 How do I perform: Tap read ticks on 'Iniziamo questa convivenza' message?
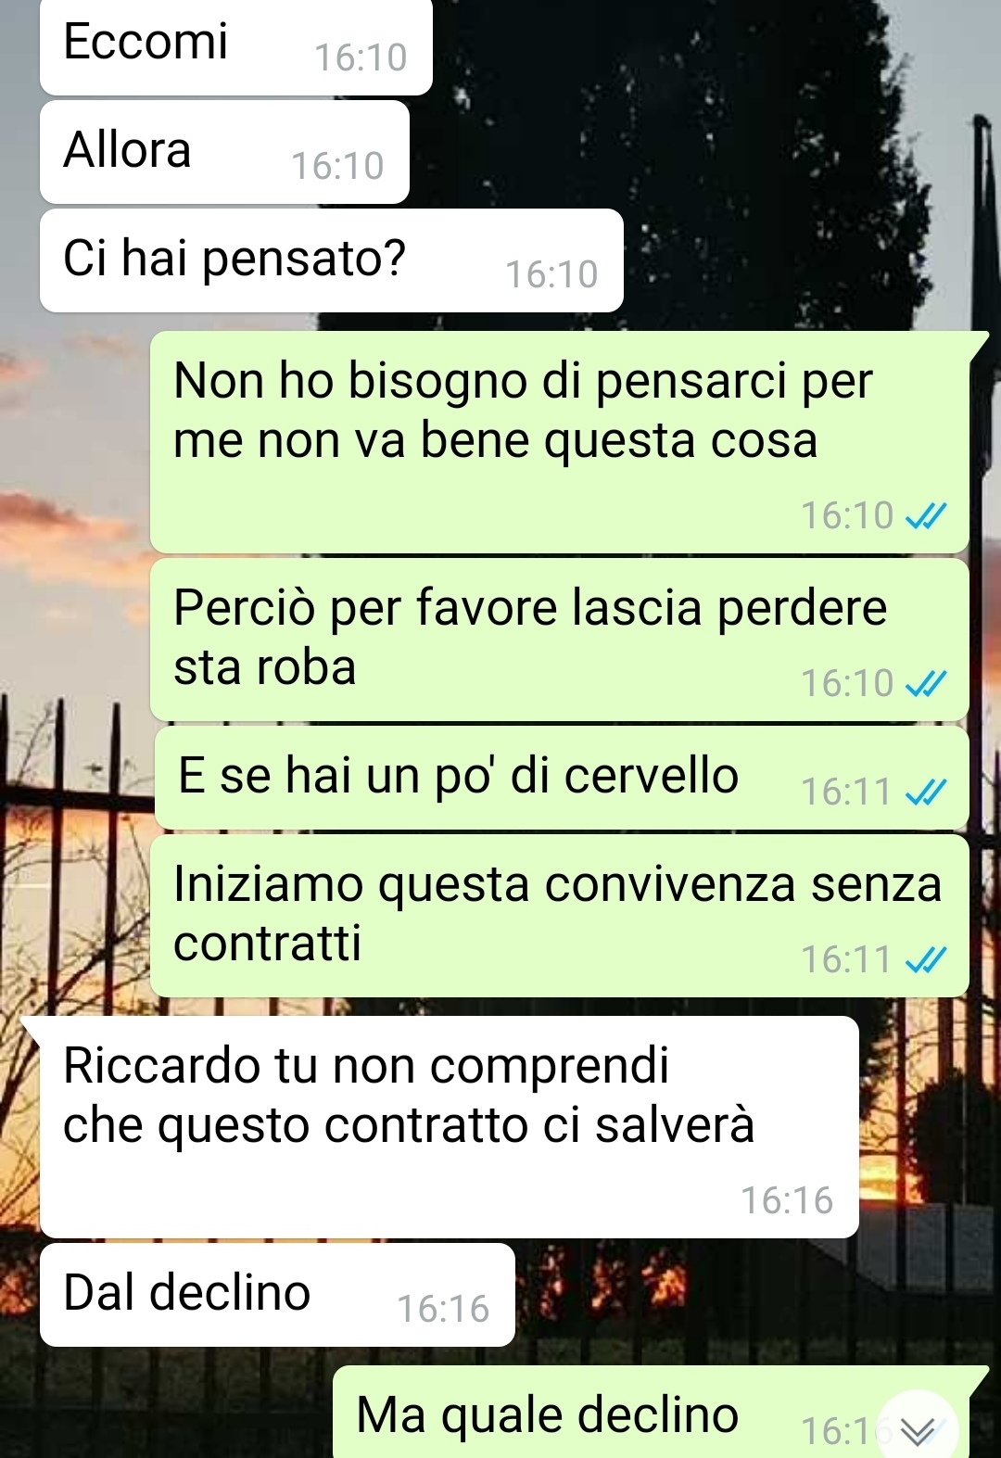click(x=925, y=960)
